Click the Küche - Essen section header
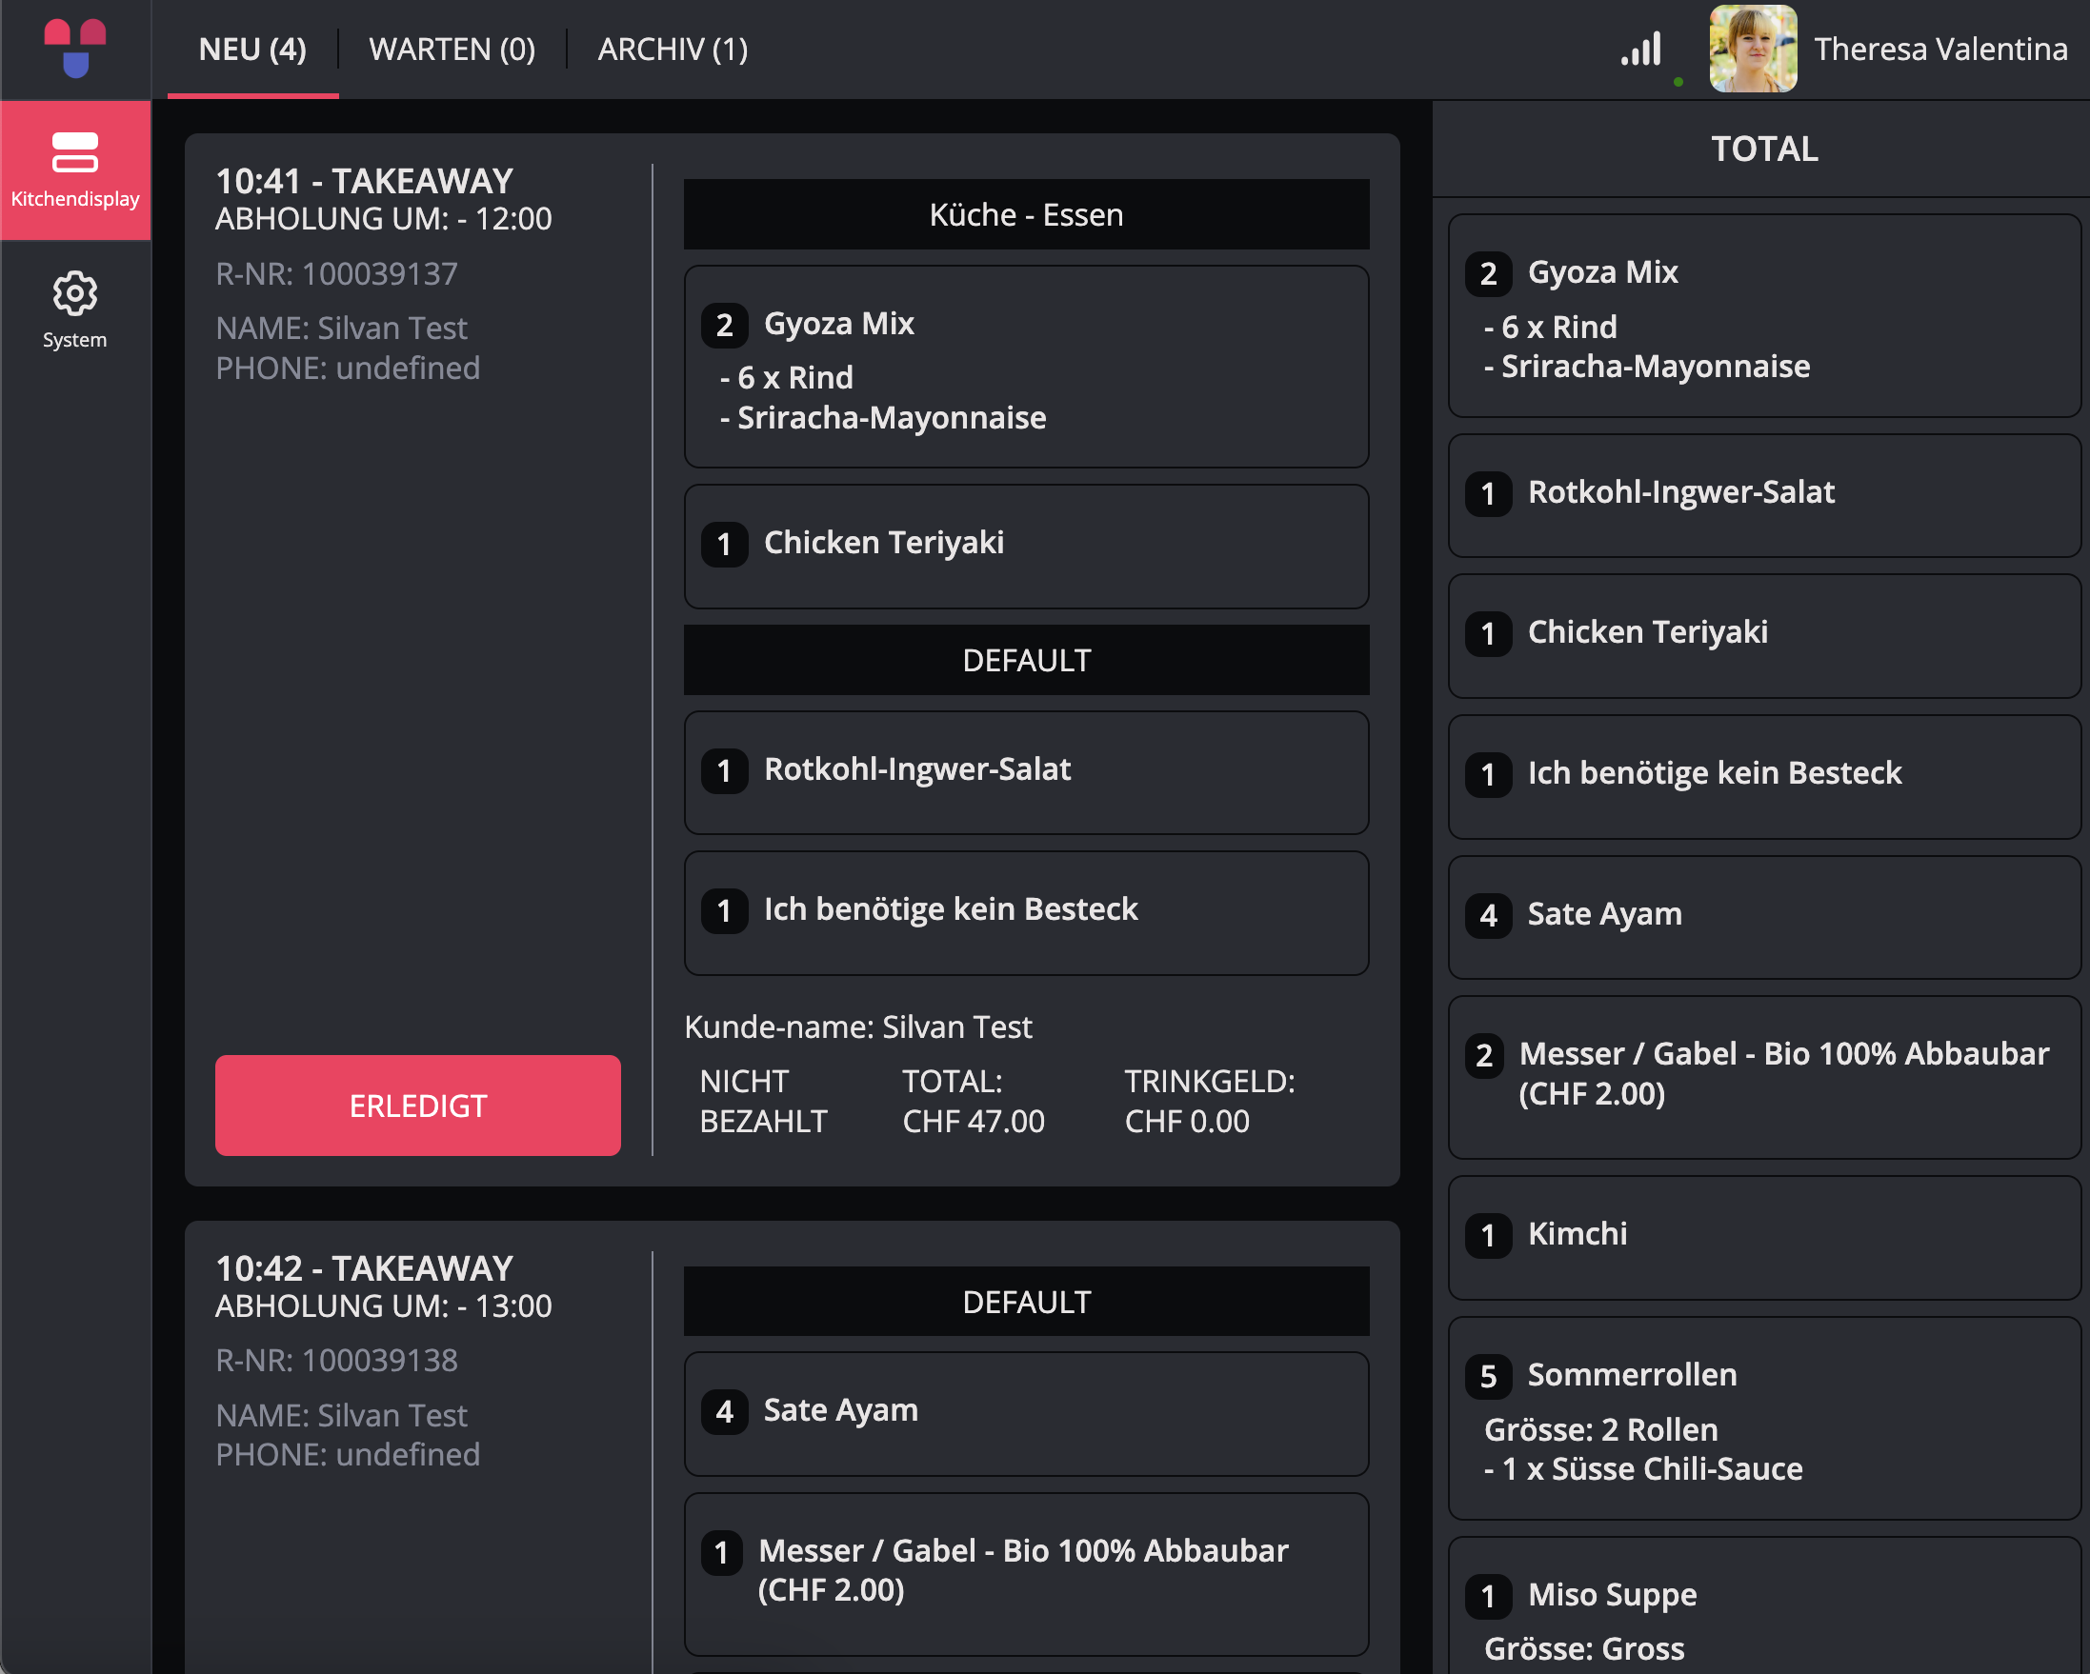2090x1674 pixels. (x=1027, y=214)
